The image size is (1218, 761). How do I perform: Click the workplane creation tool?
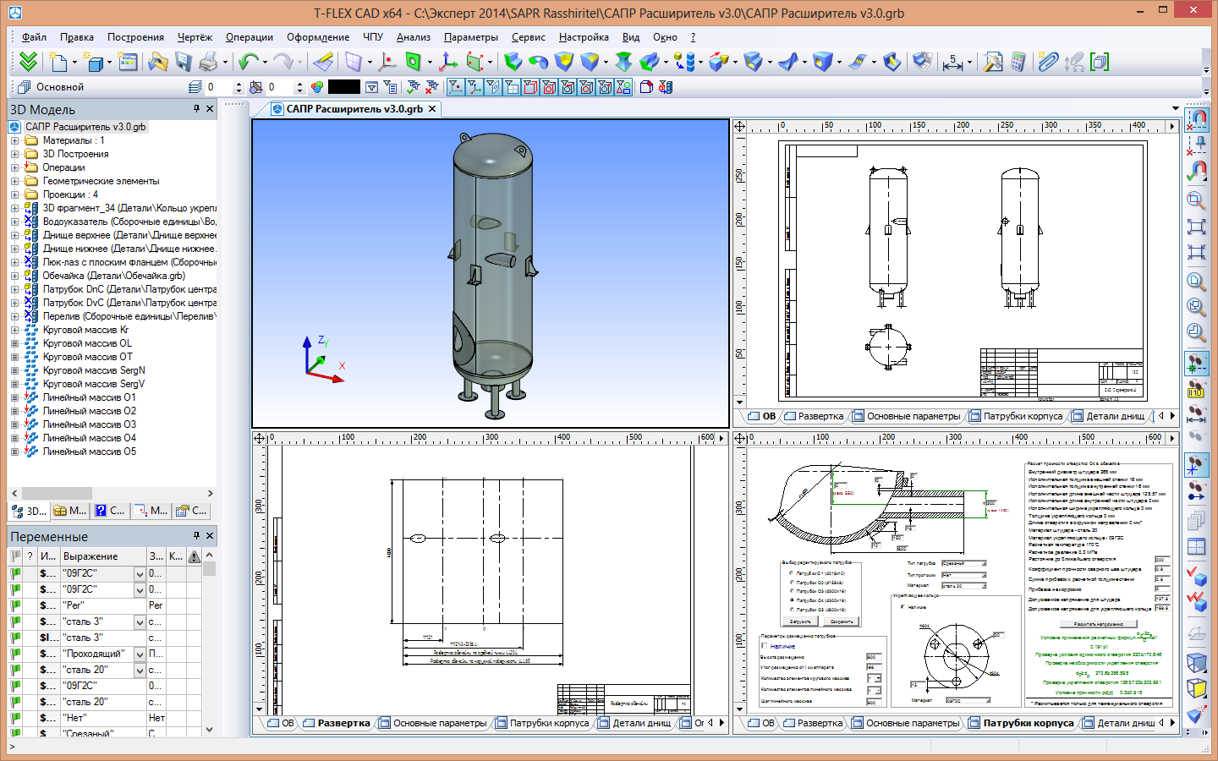tap(354, 62)
